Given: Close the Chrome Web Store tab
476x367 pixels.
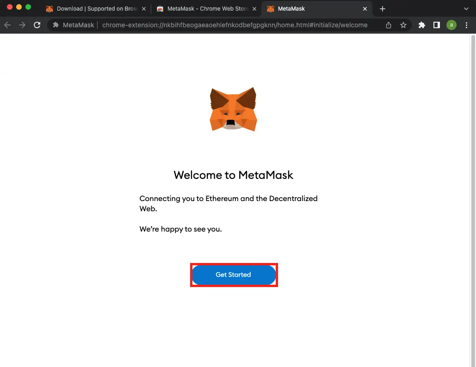Looking at the screenshot, I should 254,9.
